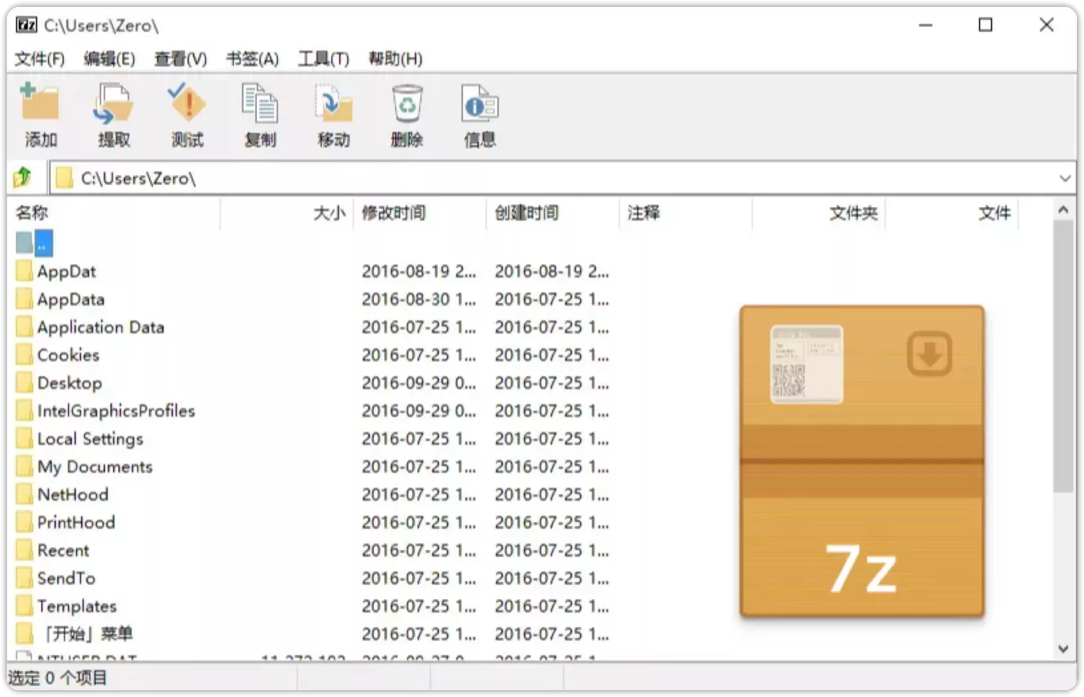Open the 编辑(E) menu
This screenshot has height=697, width=1084.
[110, 59]
